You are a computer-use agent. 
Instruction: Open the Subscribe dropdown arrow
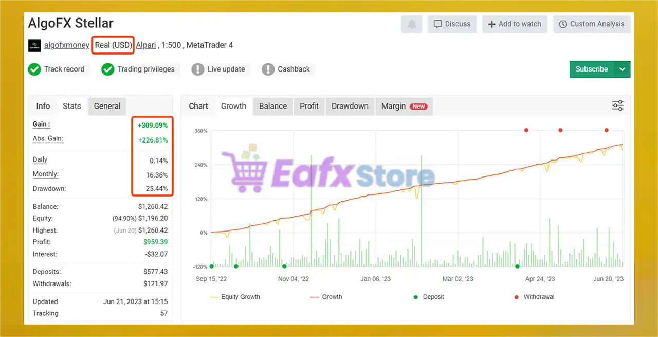click(x=623, y=69)
